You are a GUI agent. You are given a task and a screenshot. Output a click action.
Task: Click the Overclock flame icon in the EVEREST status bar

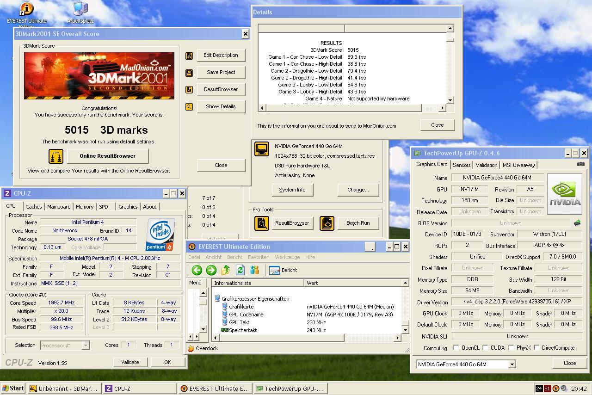click(191, 348)
